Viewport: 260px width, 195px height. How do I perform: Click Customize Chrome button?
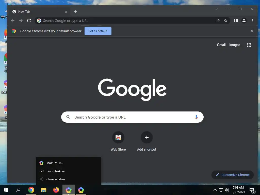point(233,175)
